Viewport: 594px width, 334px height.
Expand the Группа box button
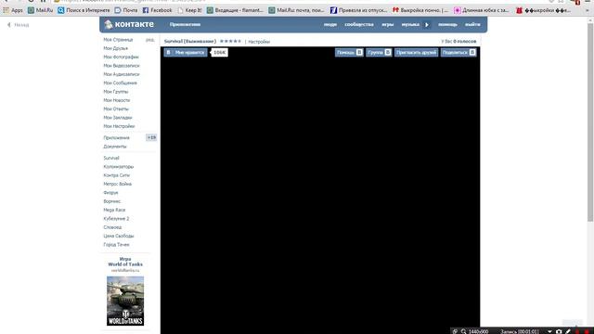tap(379, 52)
